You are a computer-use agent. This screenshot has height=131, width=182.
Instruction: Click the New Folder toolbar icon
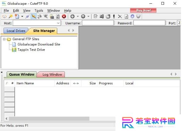coord(108,16)
